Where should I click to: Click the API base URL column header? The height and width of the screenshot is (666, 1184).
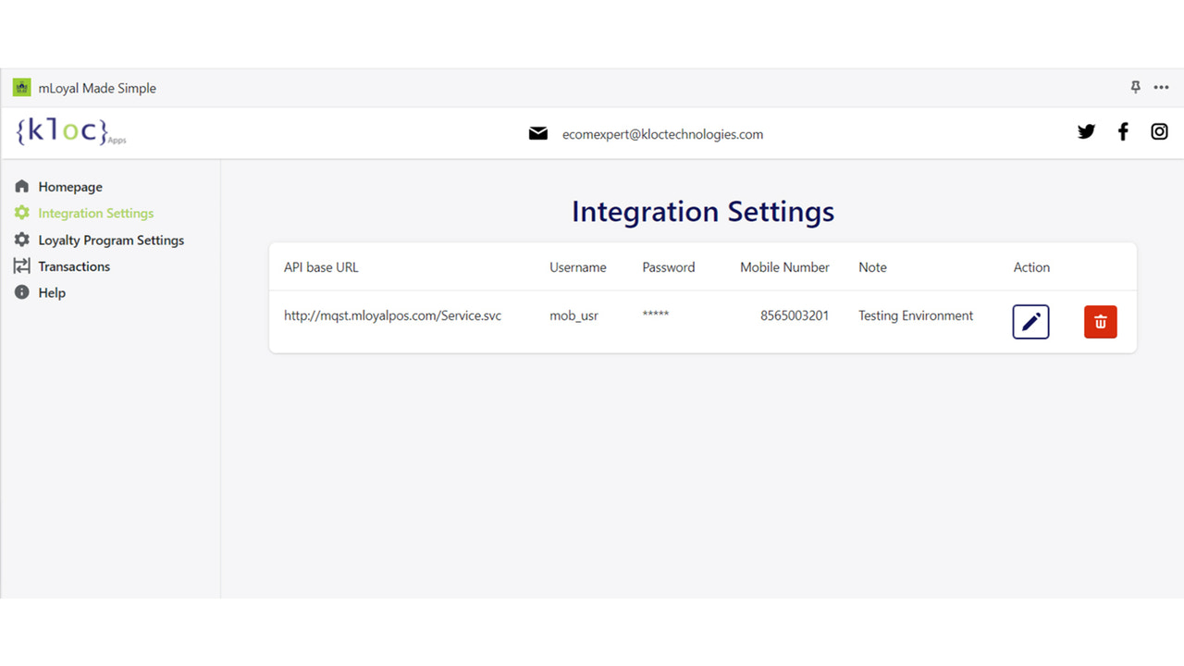pyautogui.click(x=320, y=267)
